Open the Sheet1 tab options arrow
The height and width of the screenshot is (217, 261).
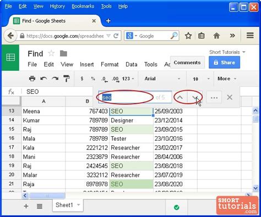click(x=79, y=205)
